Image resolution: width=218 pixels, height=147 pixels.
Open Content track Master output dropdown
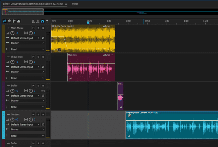click(x=28, y=130)
